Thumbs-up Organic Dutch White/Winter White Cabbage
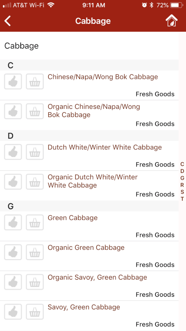 (x=13, y=182)
